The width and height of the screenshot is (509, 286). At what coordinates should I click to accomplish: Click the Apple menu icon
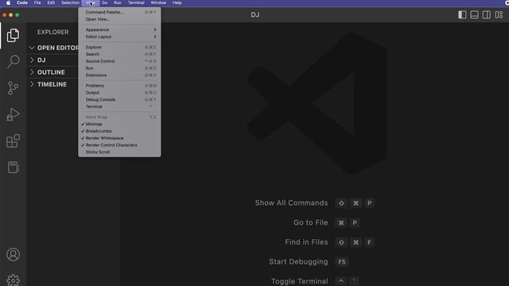pyautogui.click(x=8, y=2)
